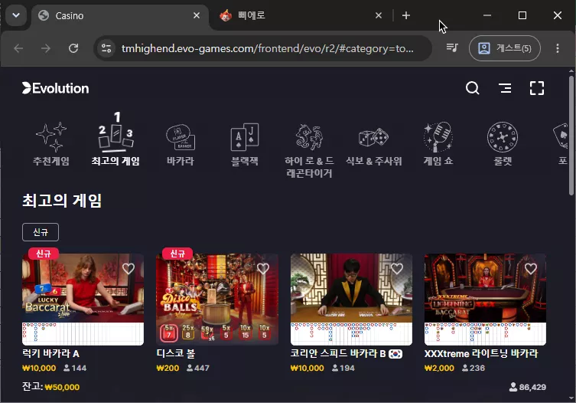
Task: Switch to the Casino browser tab
Action: 119,16
